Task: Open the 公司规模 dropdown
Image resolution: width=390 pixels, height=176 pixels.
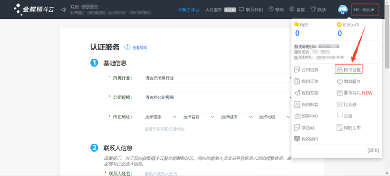Action: pos(217,98)
